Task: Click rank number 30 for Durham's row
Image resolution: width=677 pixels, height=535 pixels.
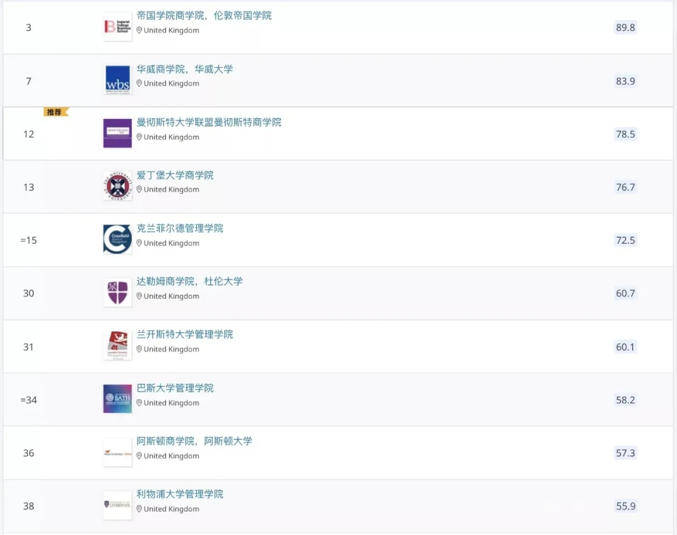Action: coord(28,293)
